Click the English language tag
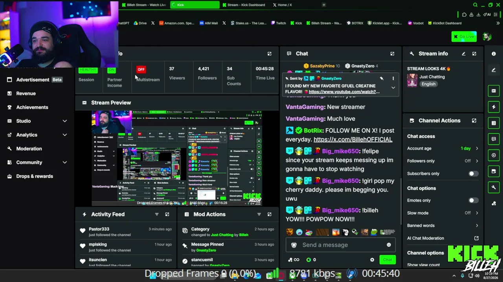The image size is (503, 282). click(428, 84)
